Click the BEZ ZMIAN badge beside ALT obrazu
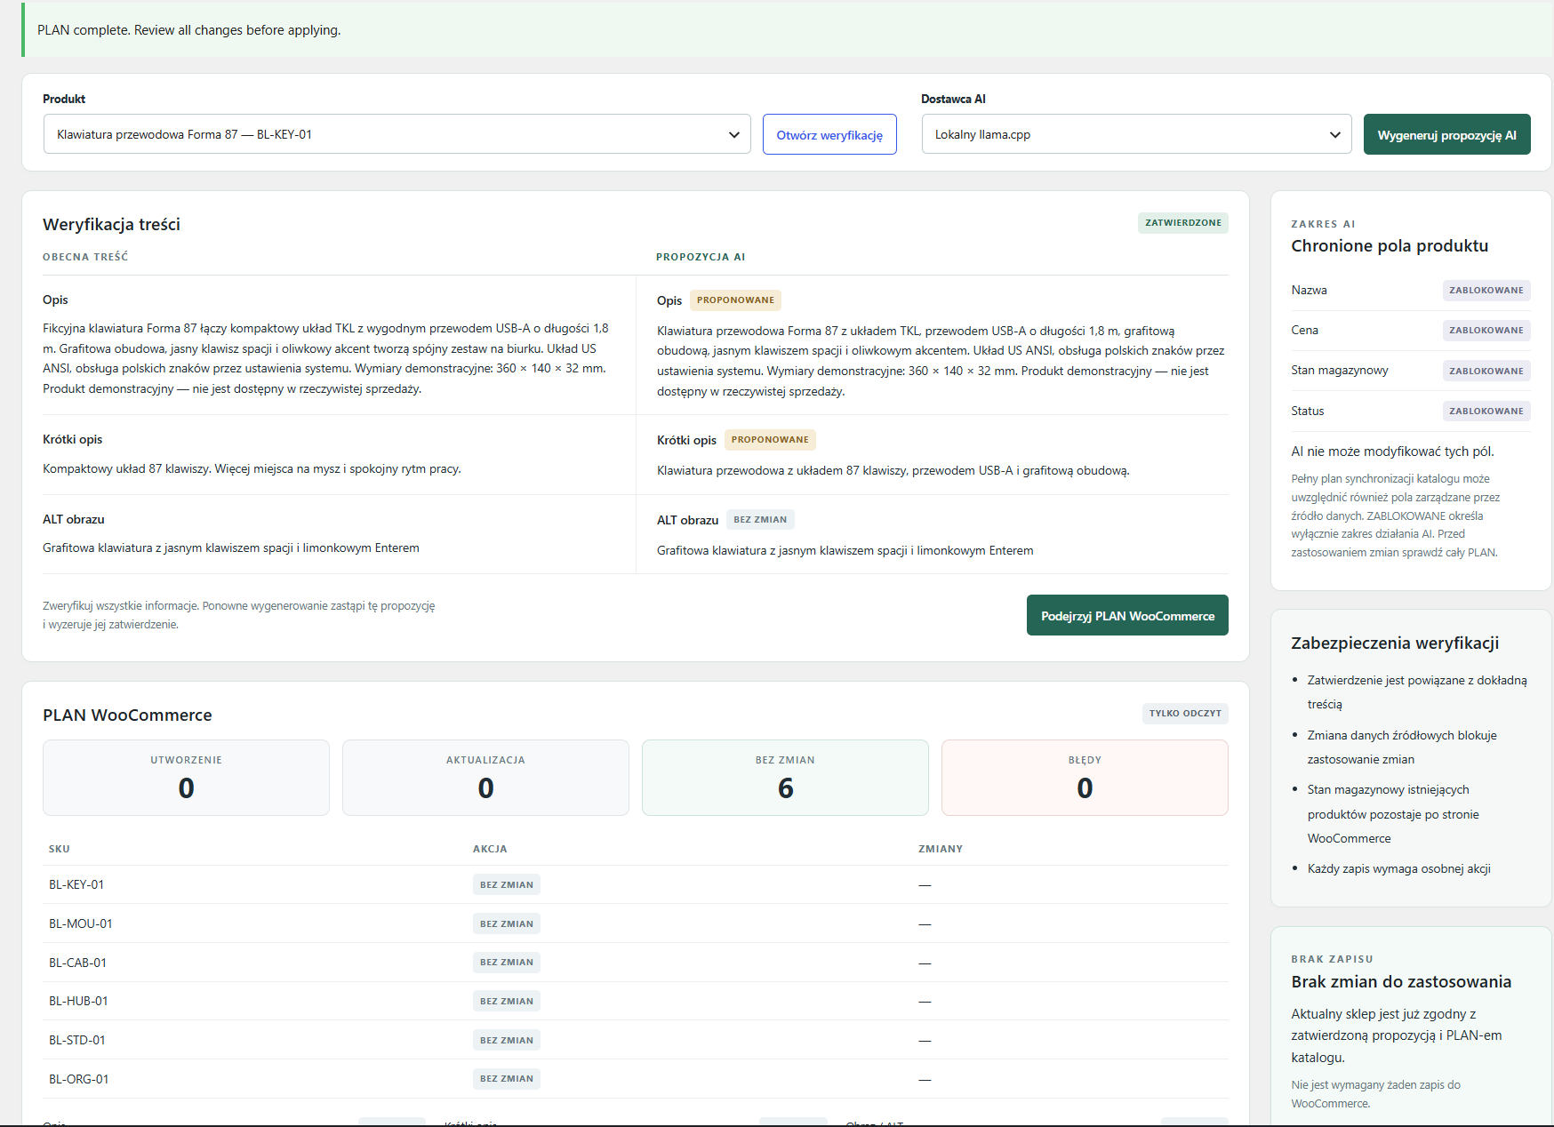The width and height of the screenshot is (1554, 1127). coord(760,520)
